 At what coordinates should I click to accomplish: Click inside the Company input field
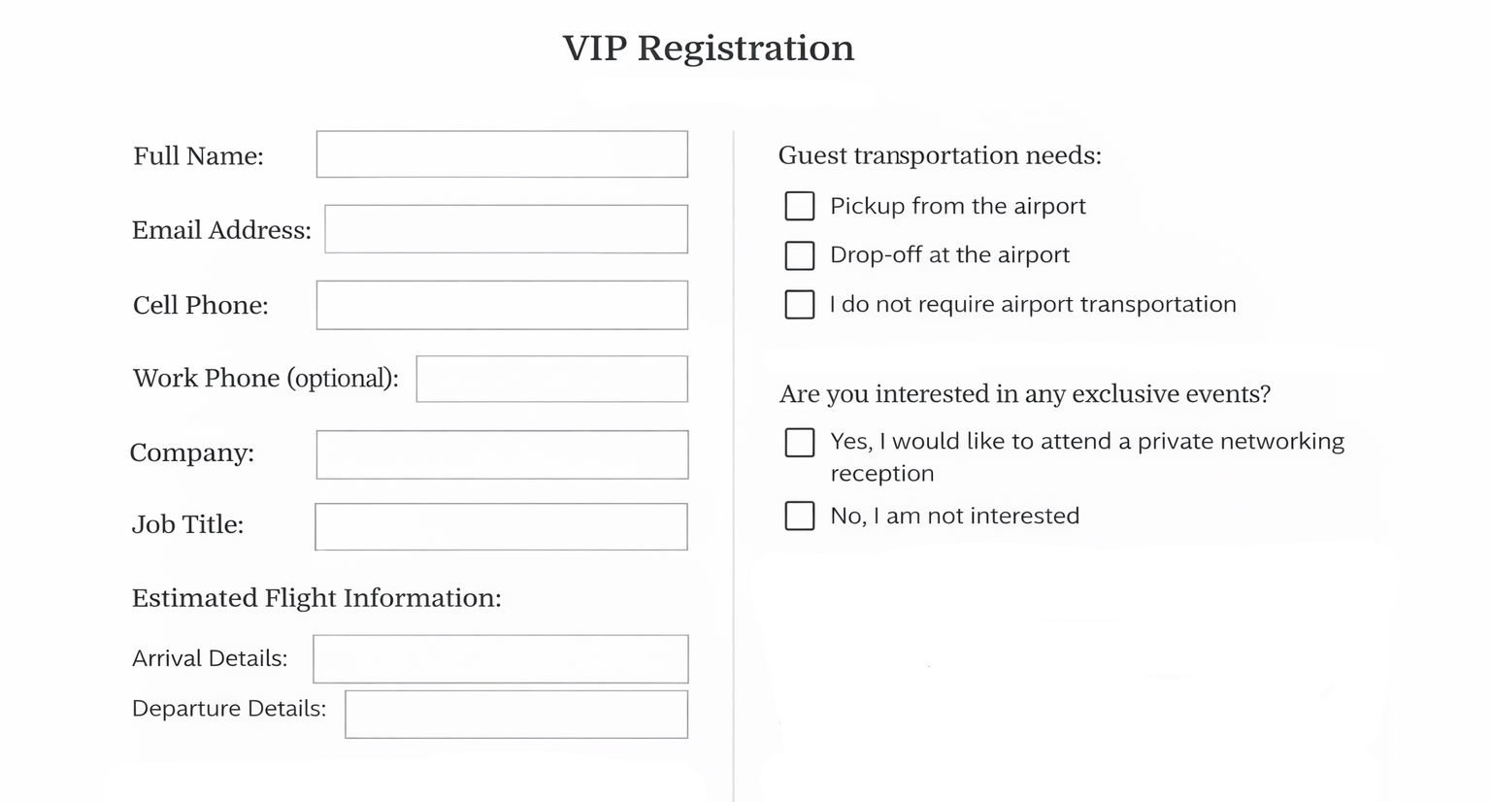pyautogui.click(x=501, y=454)
